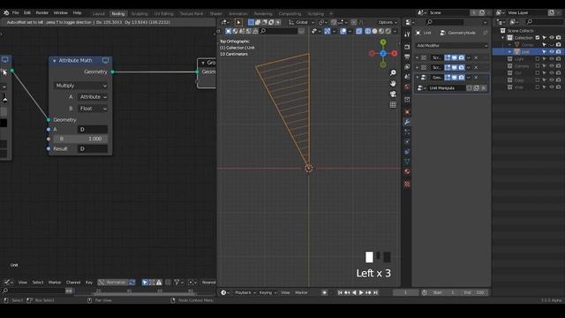Click the zoom view icon in viewport

click(393, 72)
